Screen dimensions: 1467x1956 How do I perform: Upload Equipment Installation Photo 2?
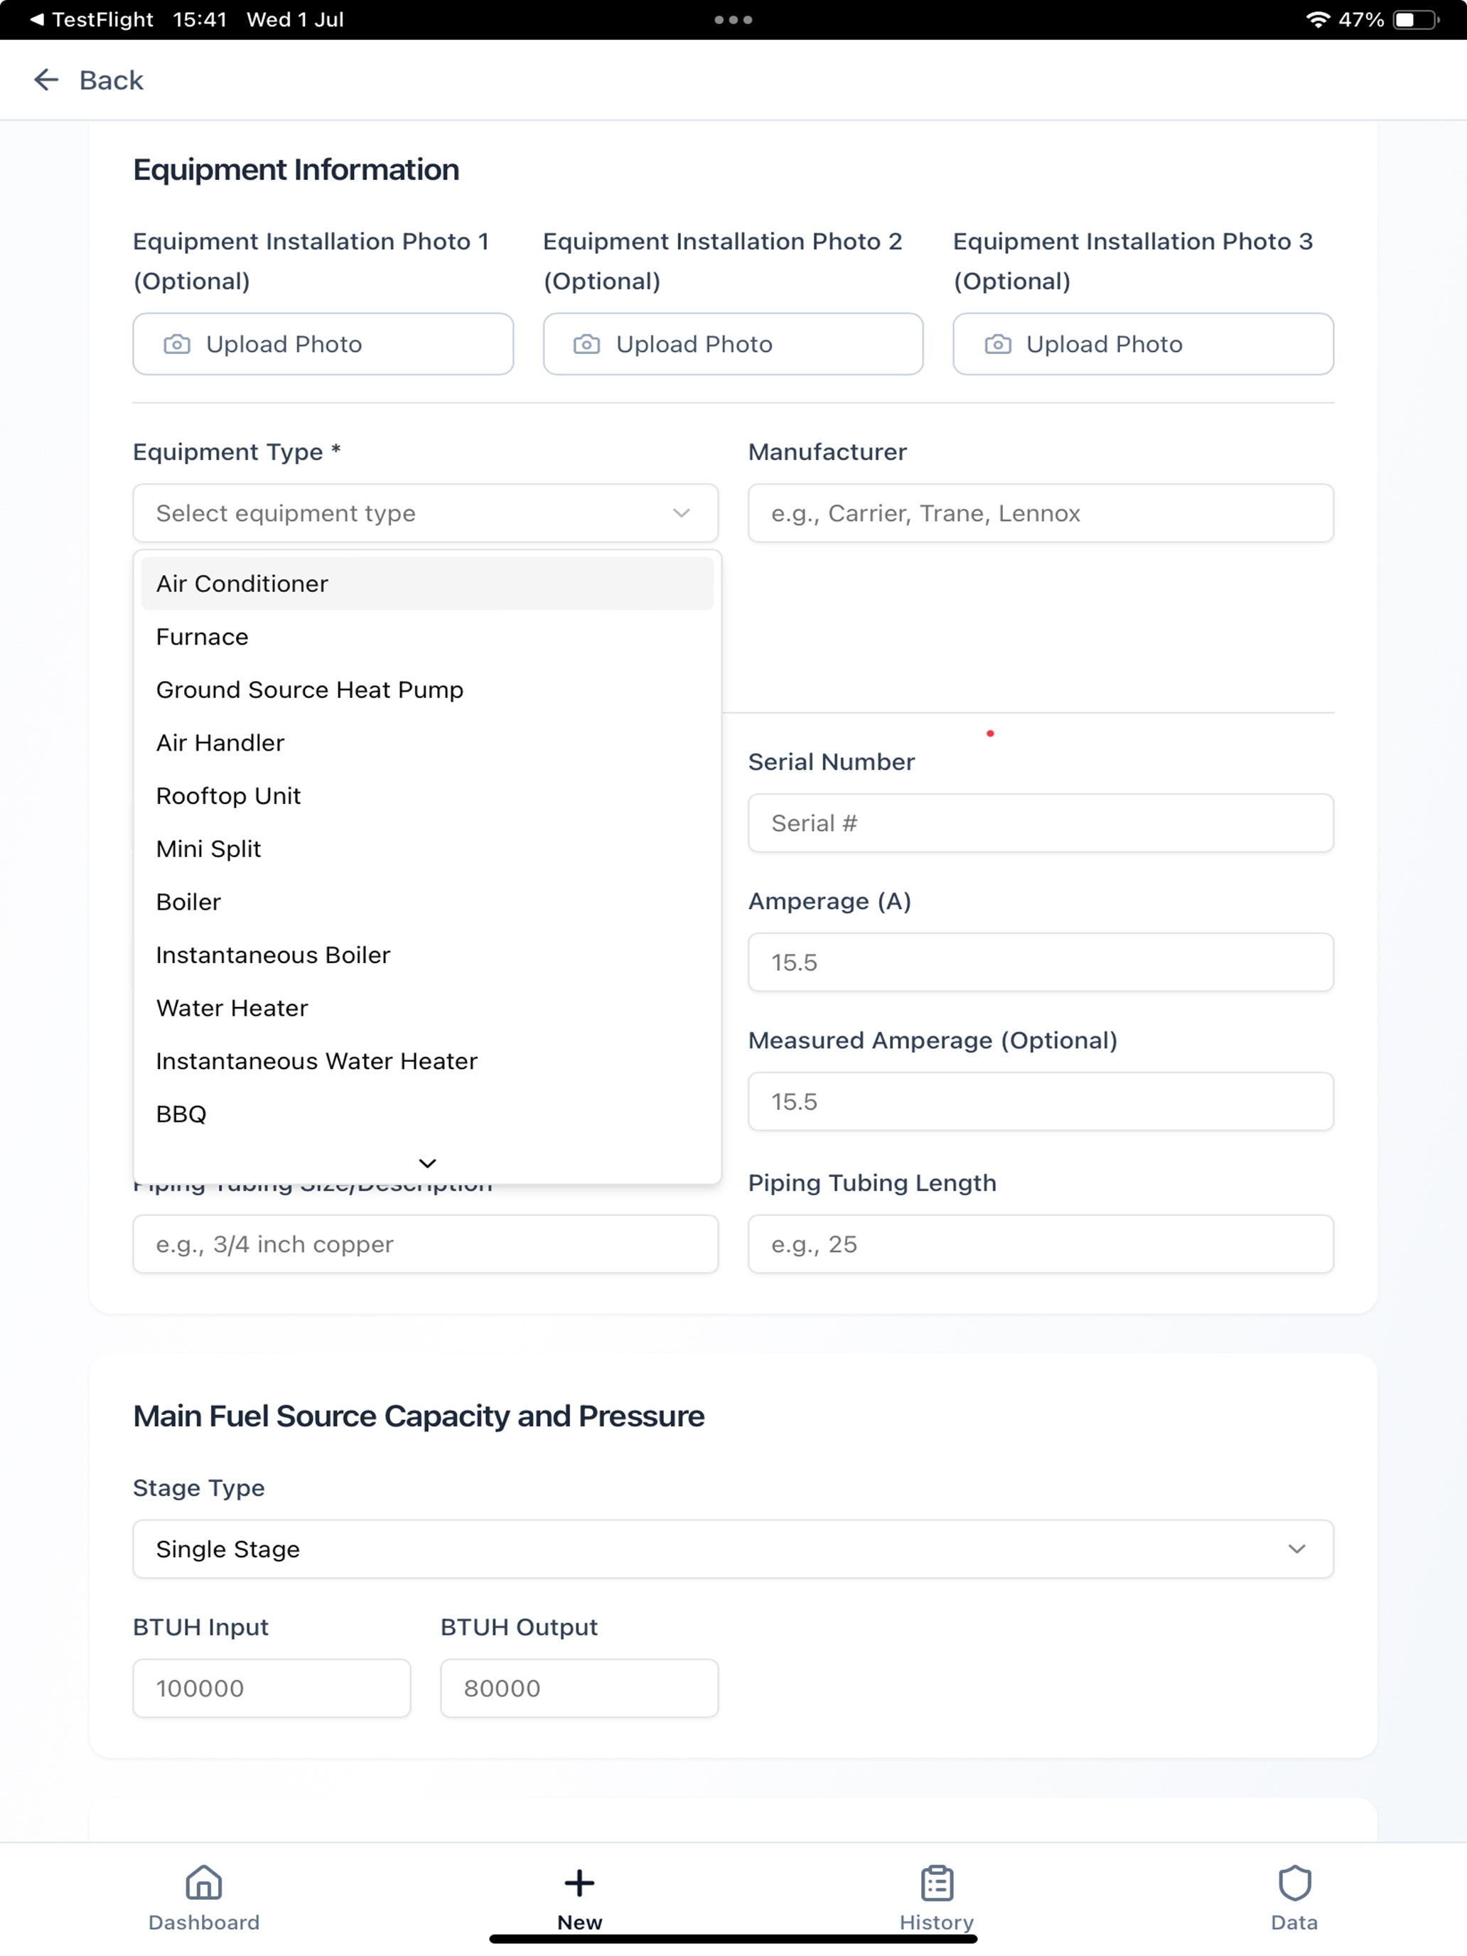coord(733,344)
